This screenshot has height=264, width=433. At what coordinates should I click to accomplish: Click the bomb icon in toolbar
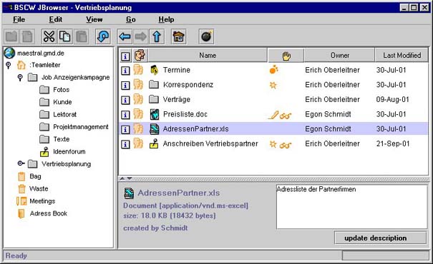206,36
